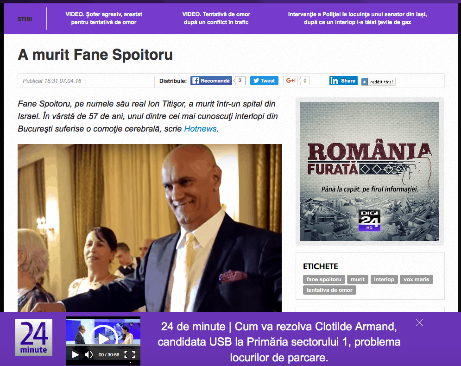Click the 24 minute show logo

(34, 337)
